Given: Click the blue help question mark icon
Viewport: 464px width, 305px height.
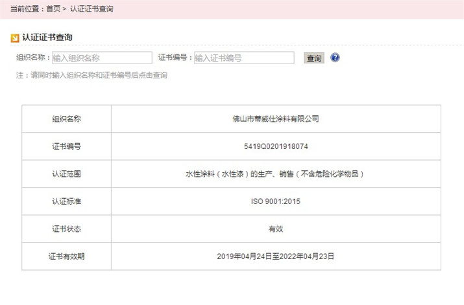Looking at the screenshot, I should [335, 58].
